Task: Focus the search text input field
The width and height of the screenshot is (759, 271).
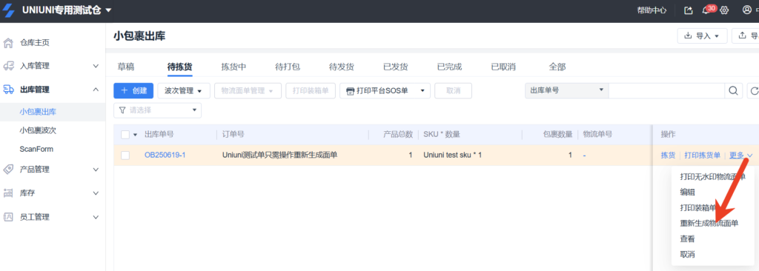Action: (666, 90)
